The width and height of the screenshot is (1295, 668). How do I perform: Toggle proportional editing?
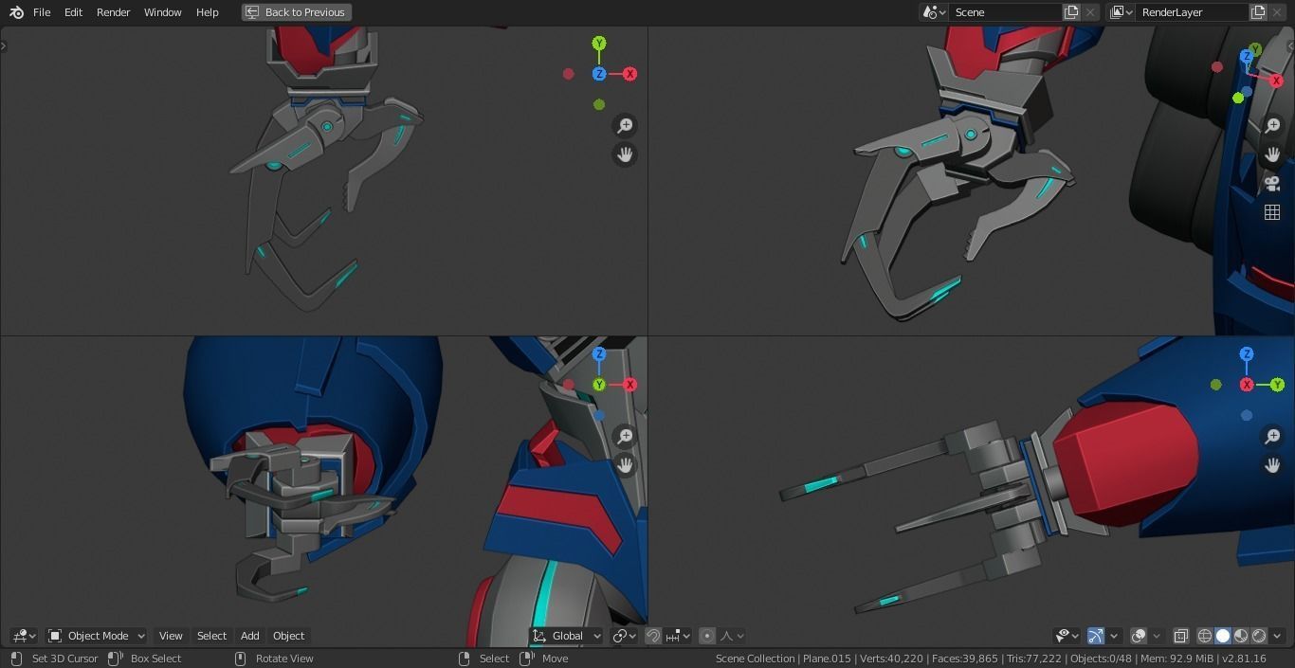(707, 636)
